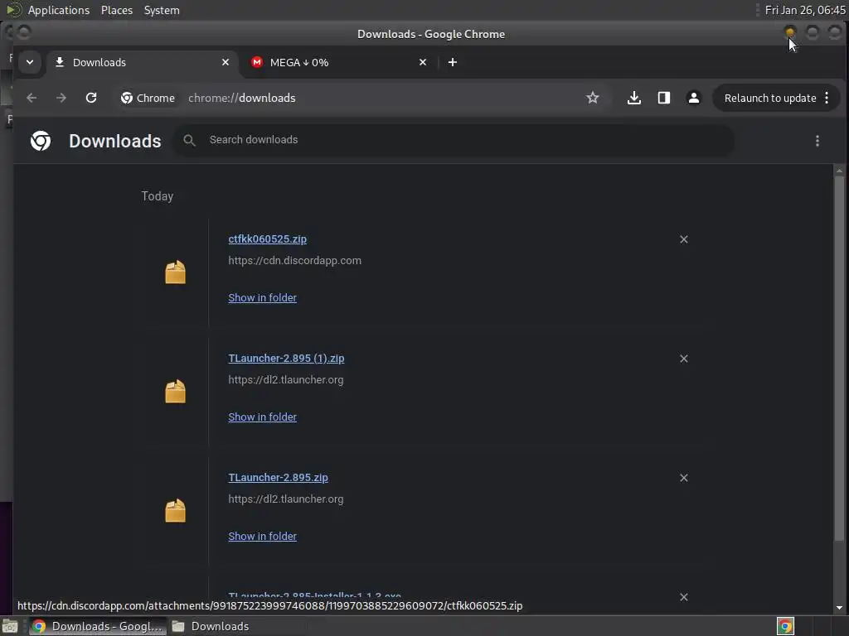Open the window menu button in title bar

24,33
